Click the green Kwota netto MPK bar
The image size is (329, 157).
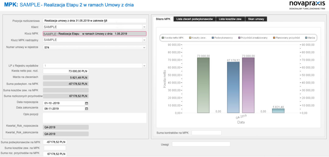pyautogui.click(x=203, y=85)
